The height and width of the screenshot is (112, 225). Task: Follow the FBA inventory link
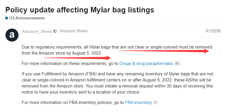coord(138,102)
